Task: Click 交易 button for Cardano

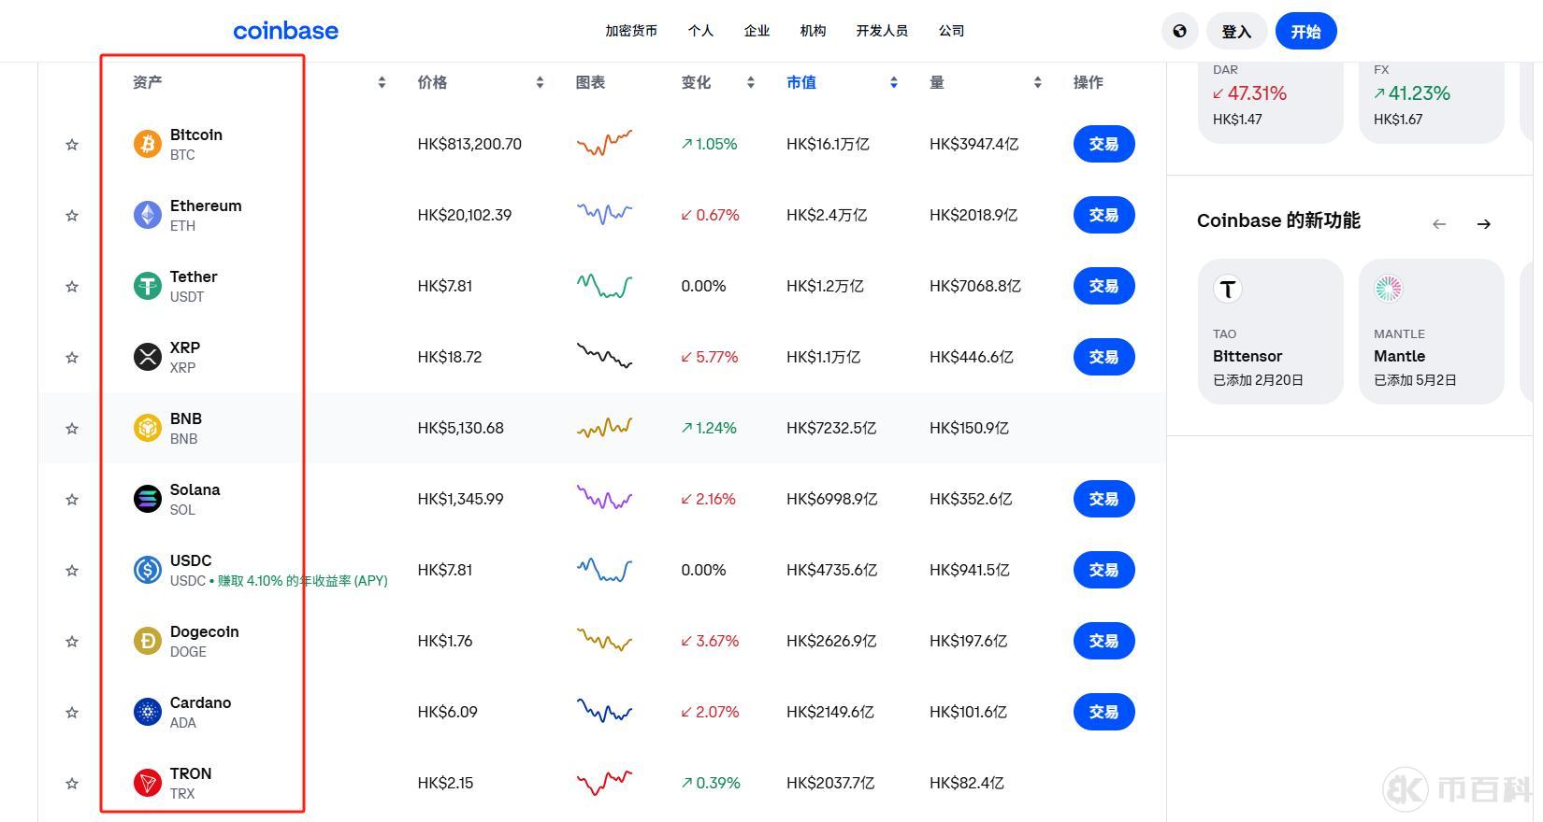Action: point(1103,712)
